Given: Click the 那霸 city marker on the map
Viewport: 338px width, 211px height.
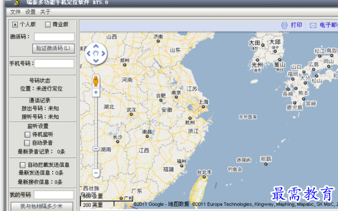Looking at the screenshot, I should tap(266, 164).
